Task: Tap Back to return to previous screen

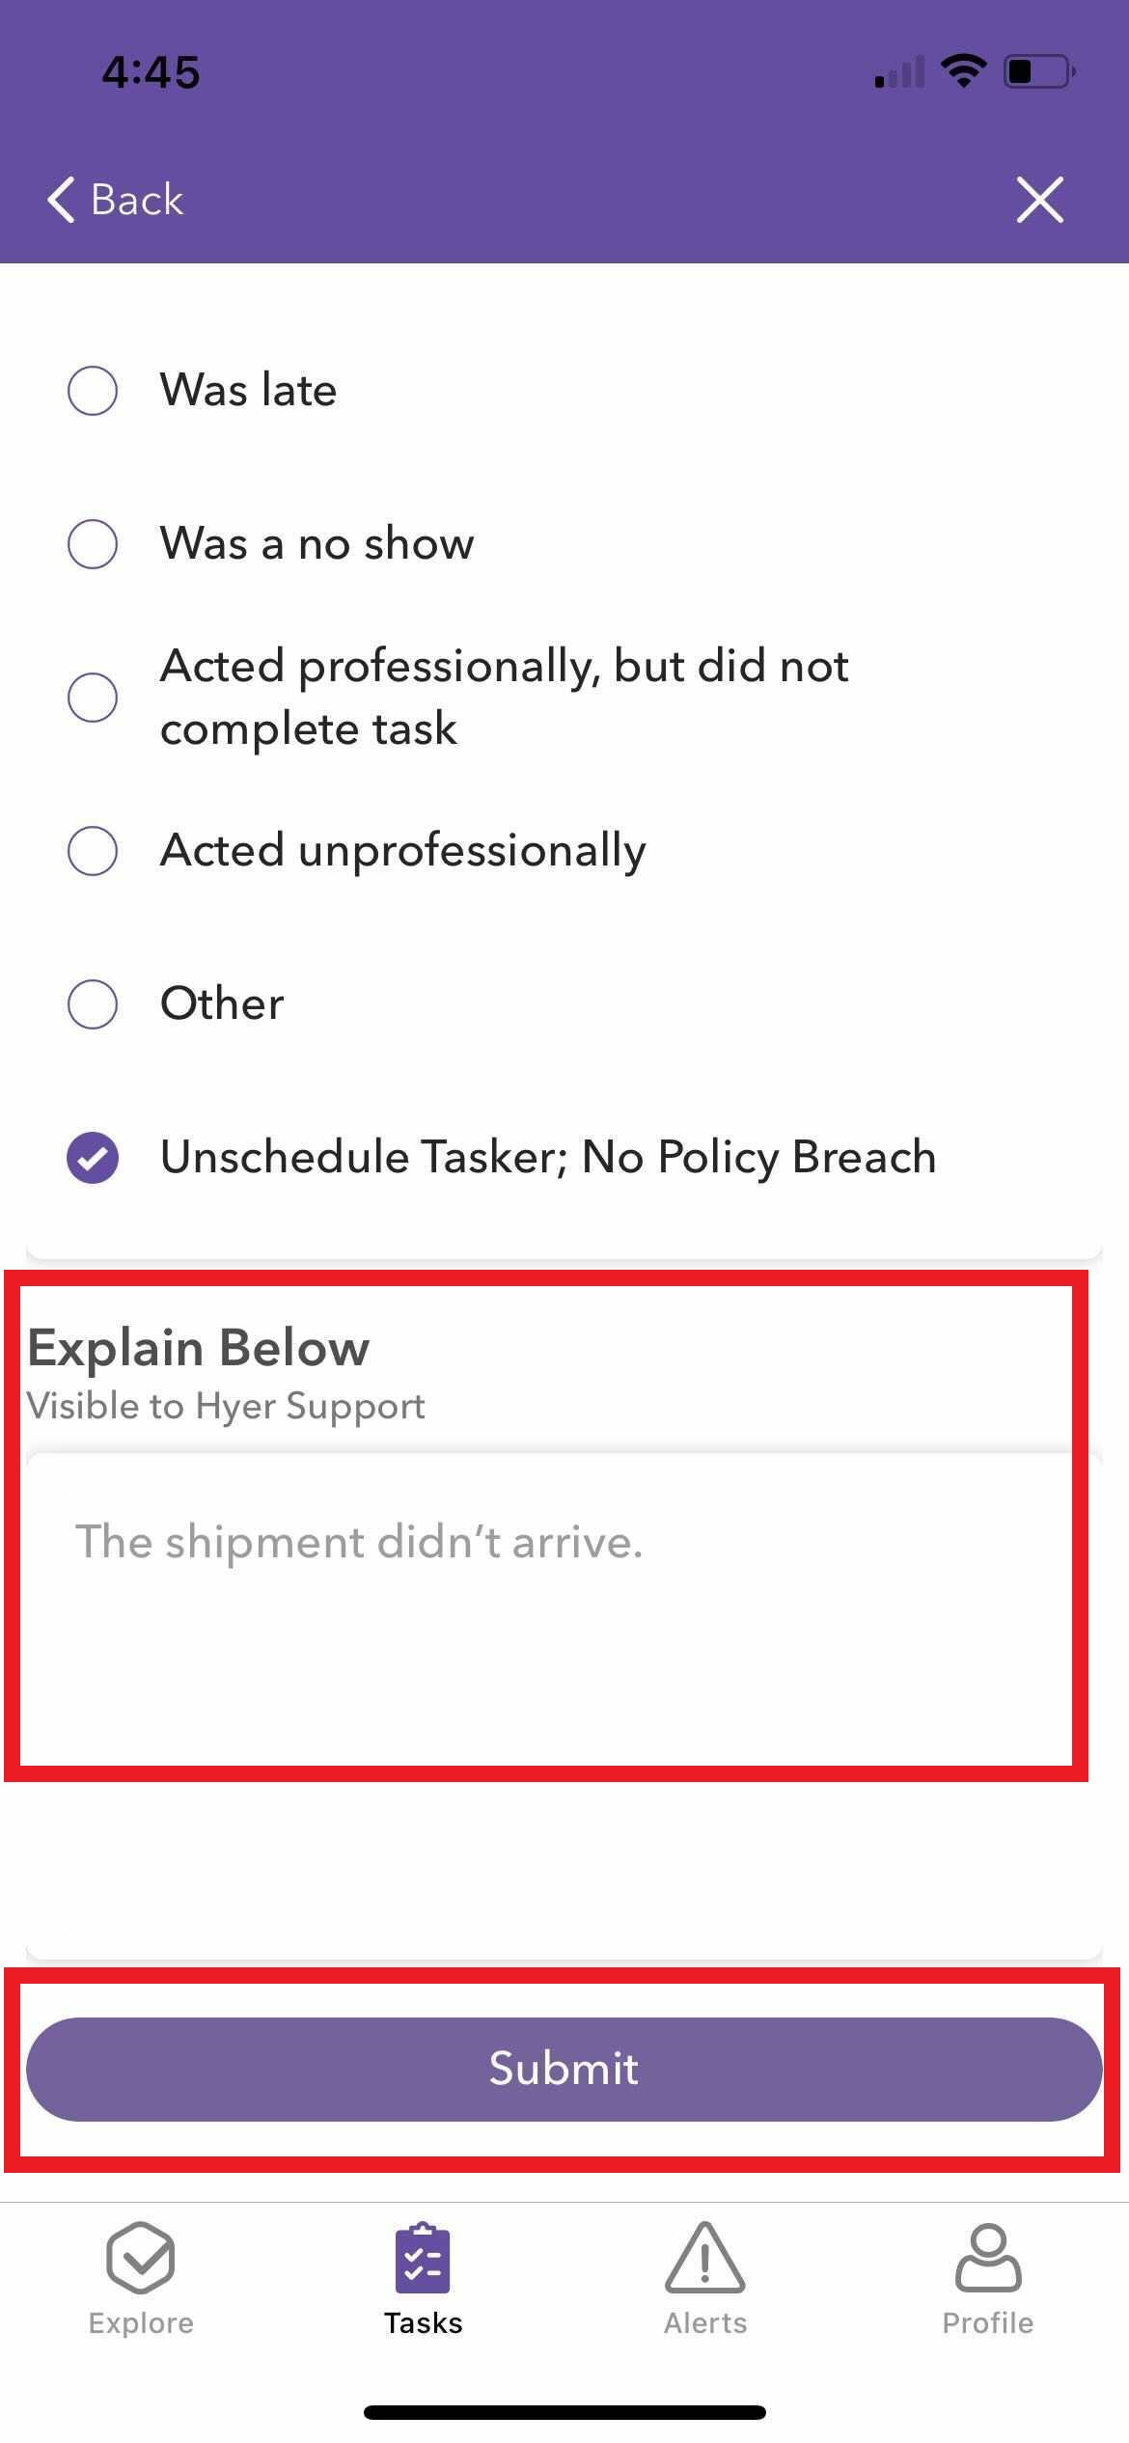Action: click(116, 201)
